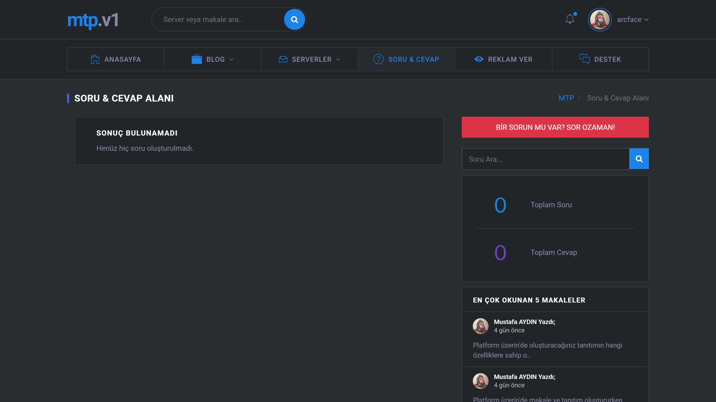Expand the Serverler dropdown chevron
The width and height of the screenshot is (716, 402).
click(338, 60)
